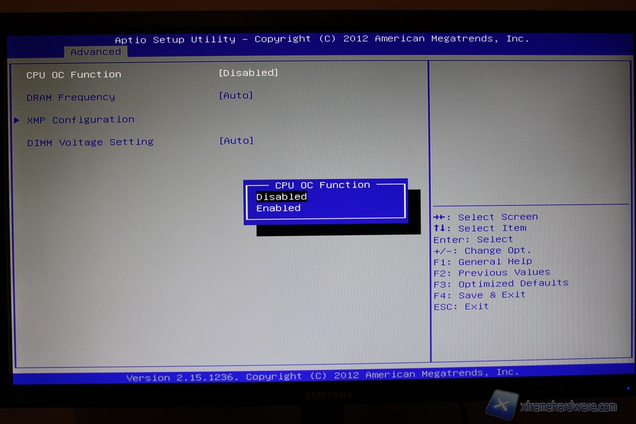Select the DRAM Frequency setting label
Viewport: 636px width, 424px height.
coord(70,98)
